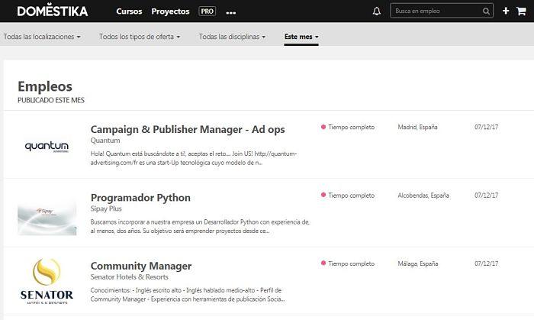Click the search magnifier icon

tap(487, 11)
